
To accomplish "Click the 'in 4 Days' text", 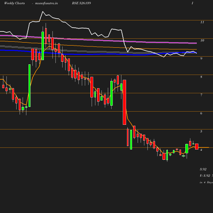I will coord(206,182).
